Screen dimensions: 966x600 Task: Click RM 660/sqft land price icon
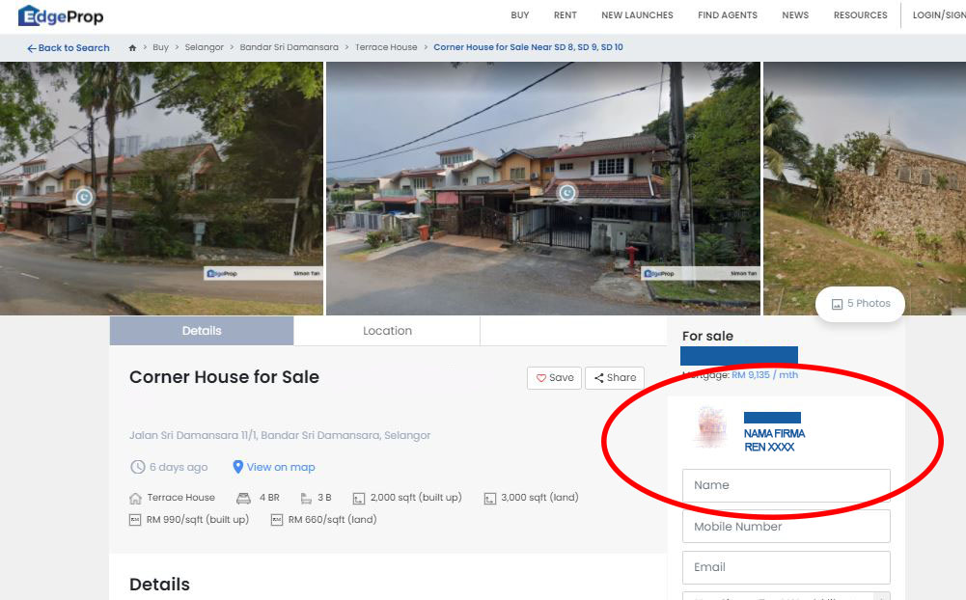[x=277, y=520]
